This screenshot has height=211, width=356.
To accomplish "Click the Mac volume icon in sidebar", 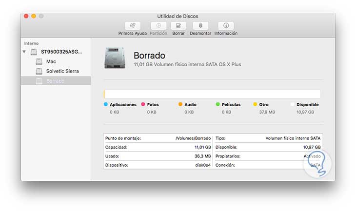I will (x=39, y=61).
